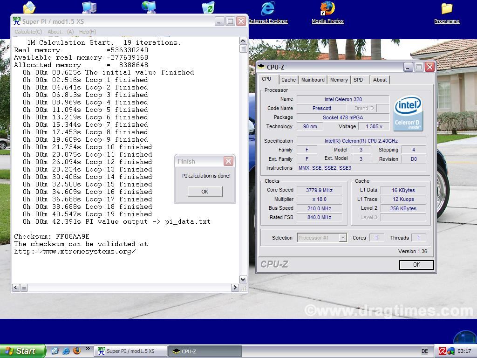This screenshot has width=477, height=358.
Task: Switch to CPU-Z taskbar button
Action: click(205, 351)
